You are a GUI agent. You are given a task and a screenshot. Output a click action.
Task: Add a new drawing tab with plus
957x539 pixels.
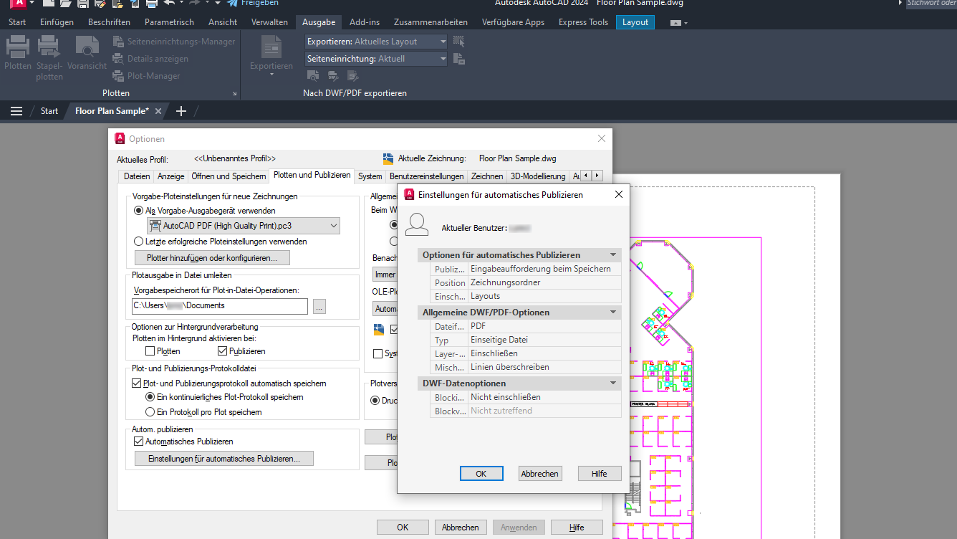181,111
